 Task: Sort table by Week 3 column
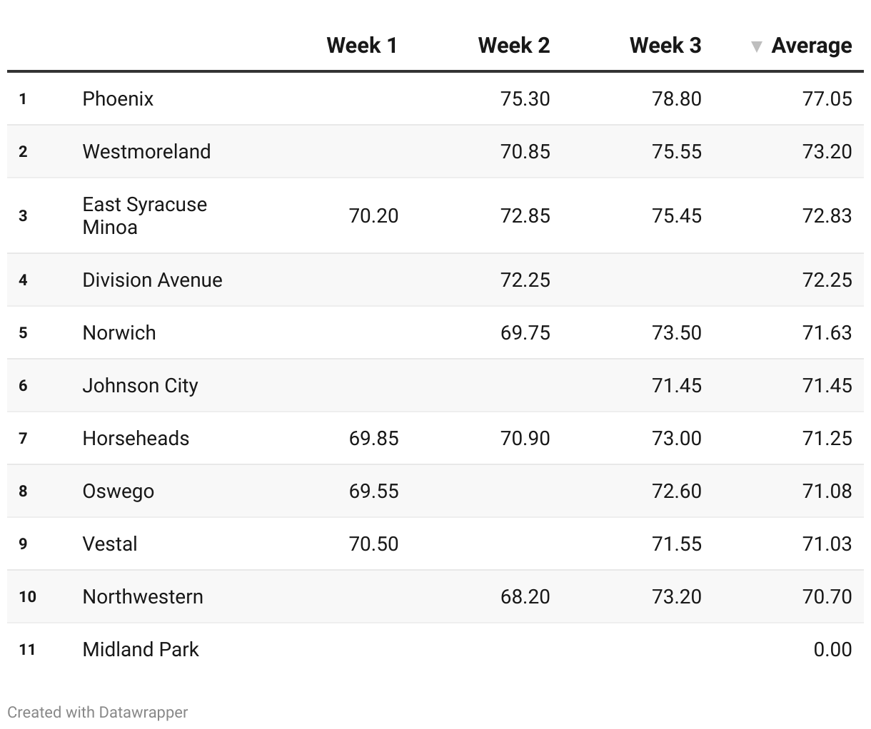[665, 46]
